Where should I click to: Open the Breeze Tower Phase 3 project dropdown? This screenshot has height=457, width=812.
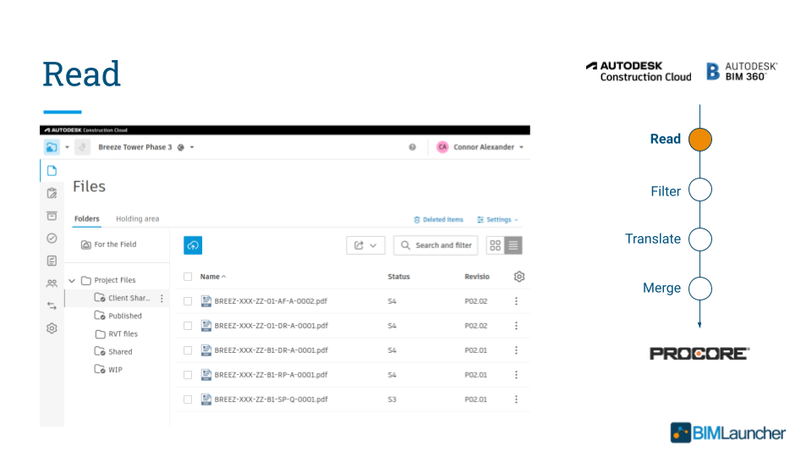coord(192,147)
